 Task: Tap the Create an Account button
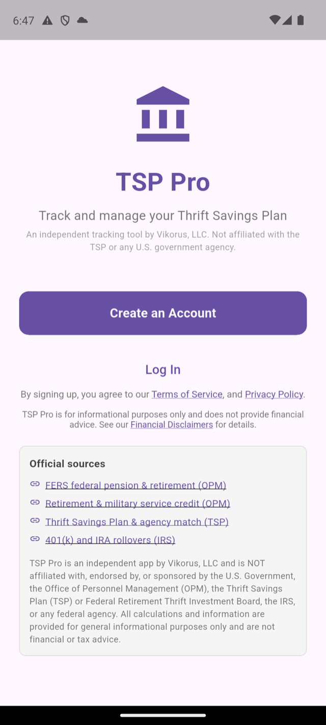pos(163,313)
